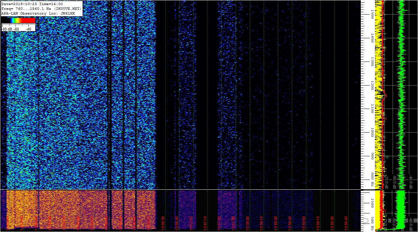Select the 13:57:15 time marker

tap(205, 224)
